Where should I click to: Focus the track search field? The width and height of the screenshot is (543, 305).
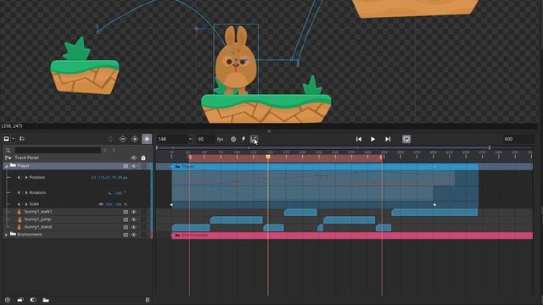pyautogui.click(x=58, y=150)
